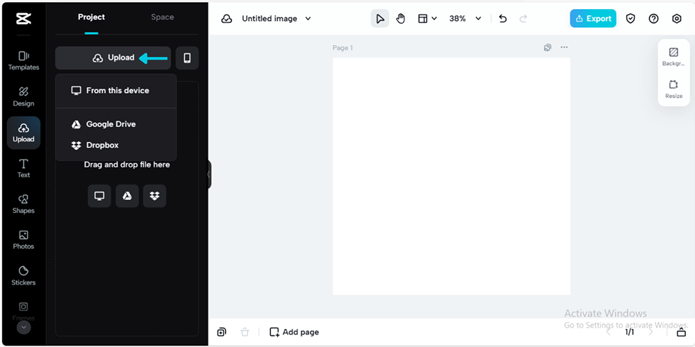Click the layers icon at bottom right

tap(681, 332)
